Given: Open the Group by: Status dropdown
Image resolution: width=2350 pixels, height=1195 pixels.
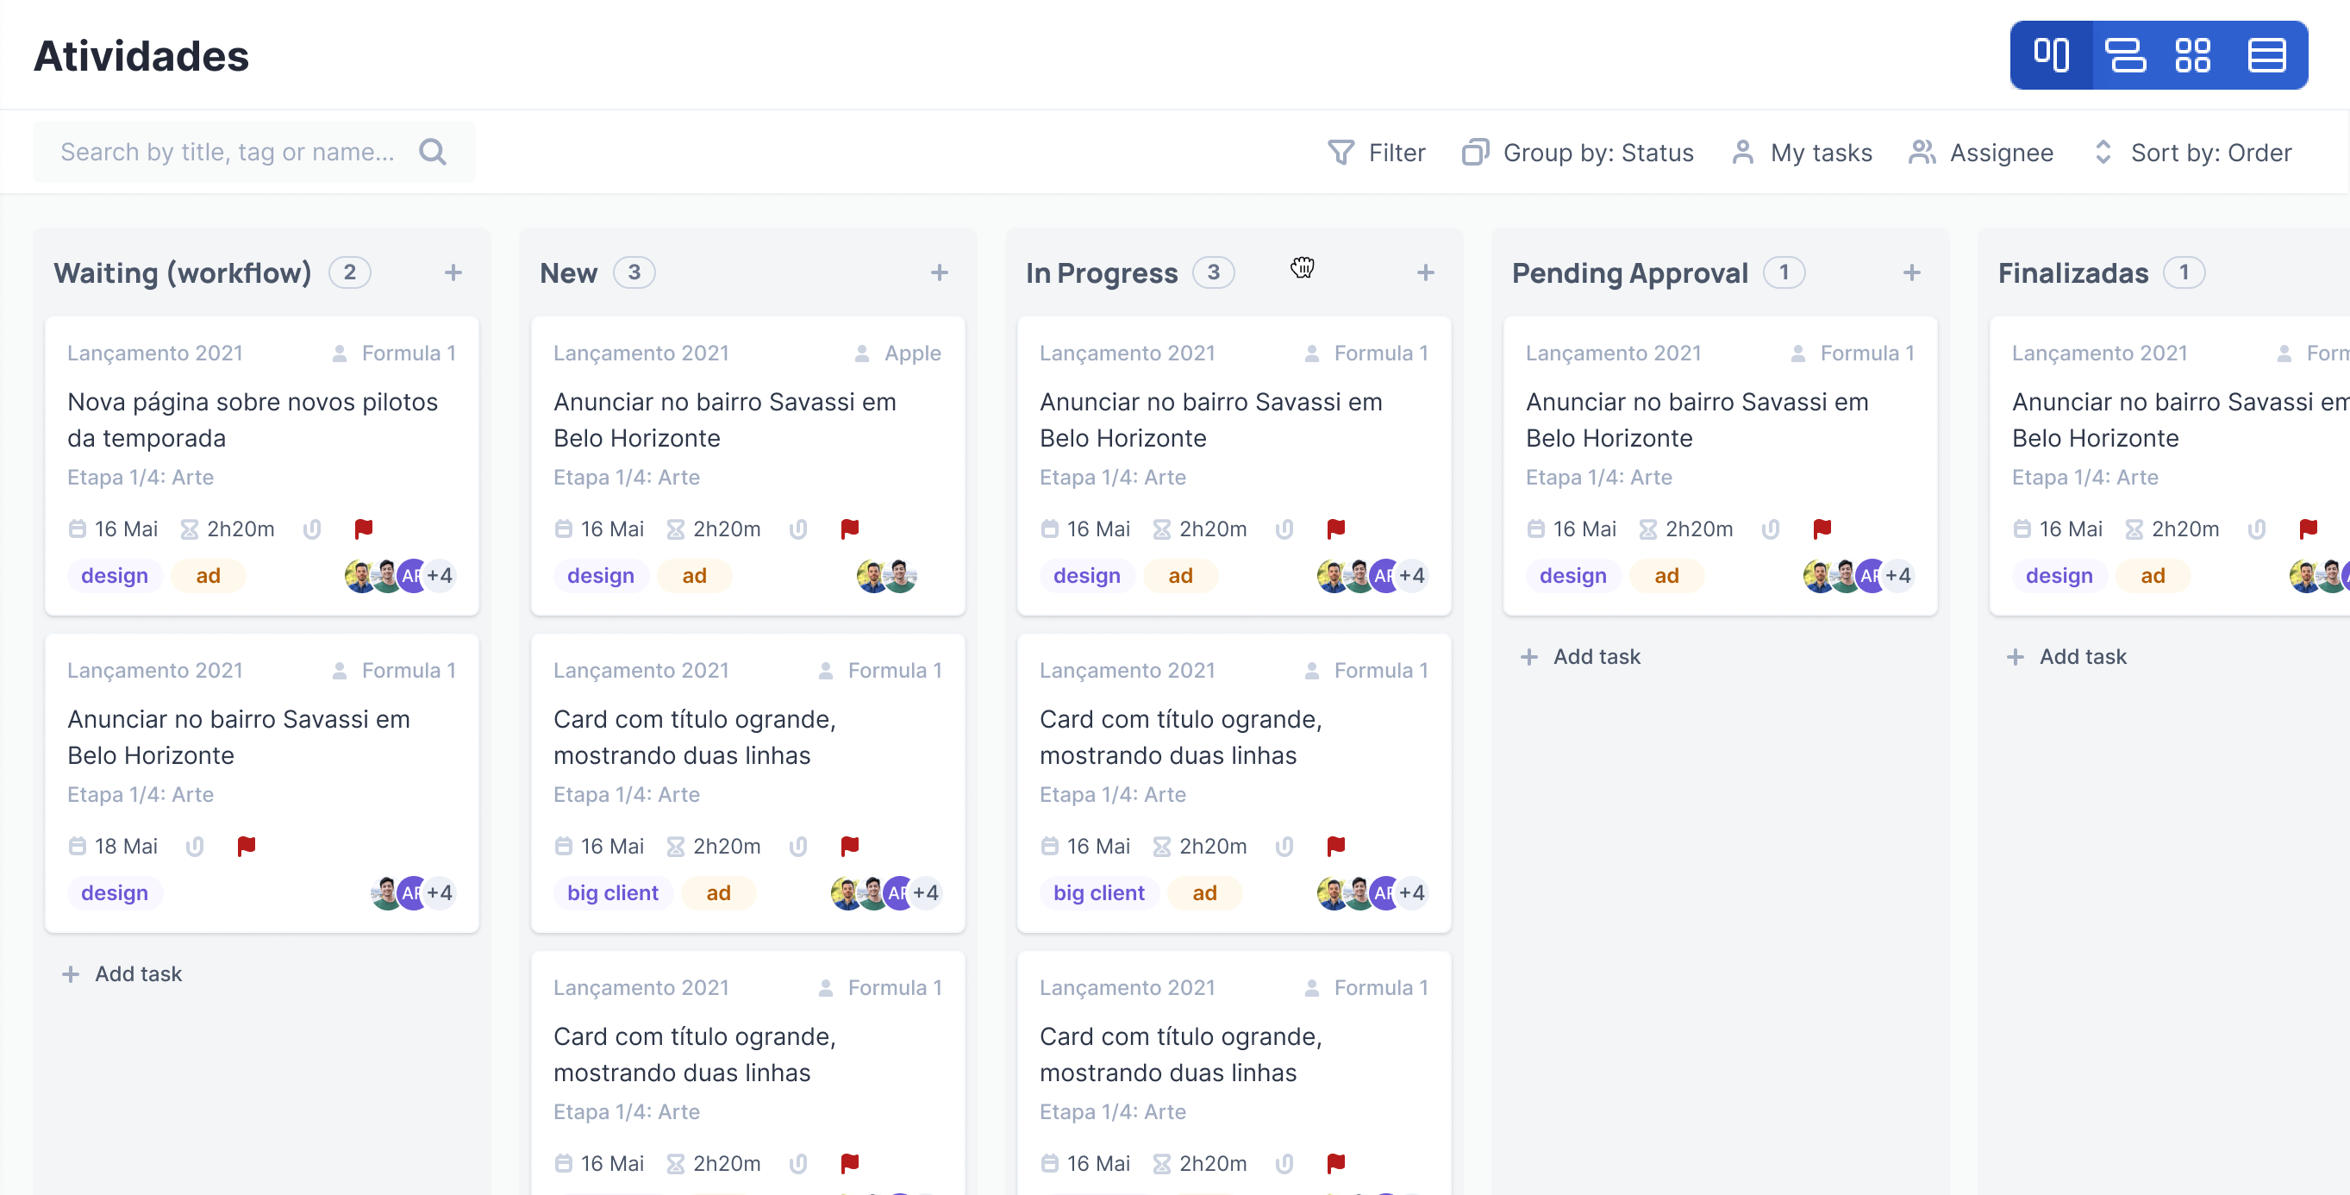Looking at the screenshot, I should [x=1578, y=153].
